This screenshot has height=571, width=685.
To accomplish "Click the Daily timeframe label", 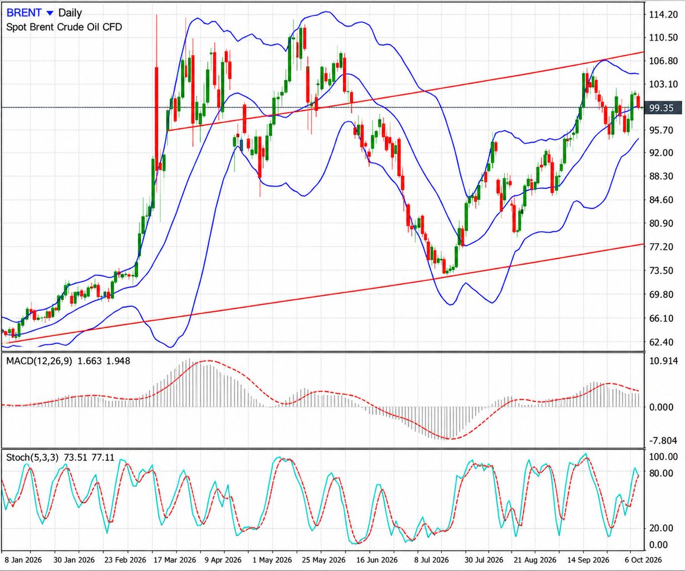I will (x=70, y=13).
